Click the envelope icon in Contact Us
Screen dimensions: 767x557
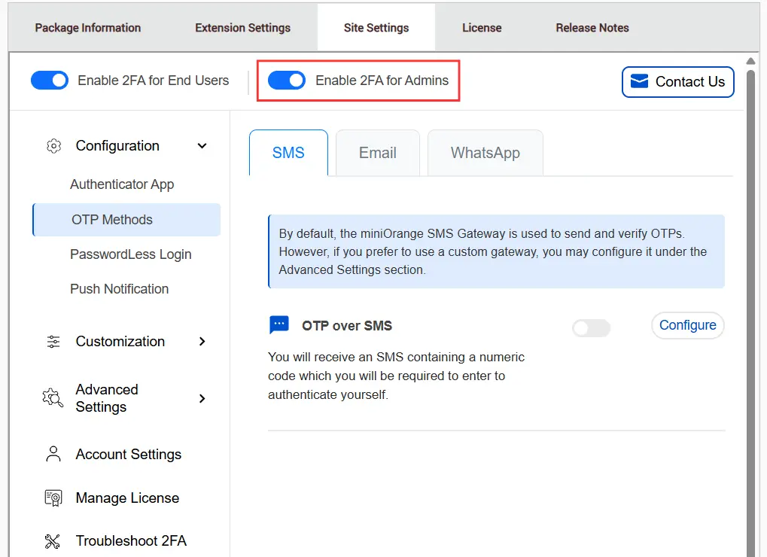pos(641,82)
